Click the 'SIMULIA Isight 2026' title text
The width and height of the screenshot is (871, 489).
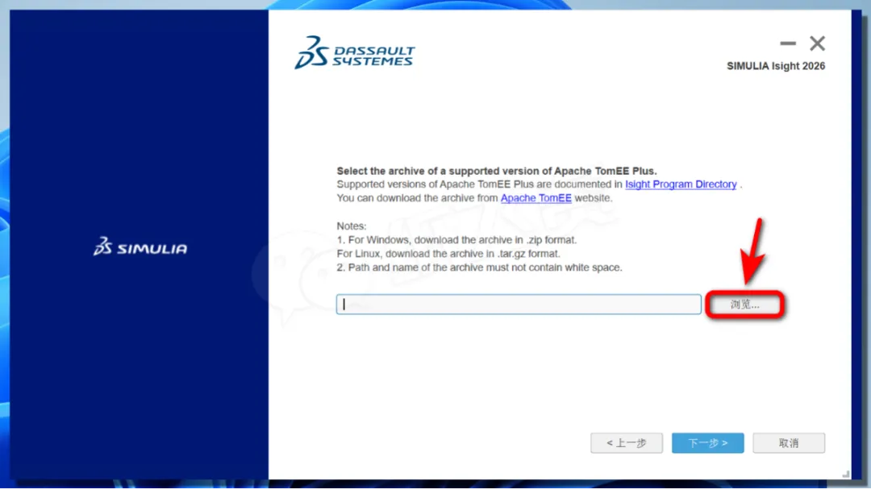click(776, 66)
